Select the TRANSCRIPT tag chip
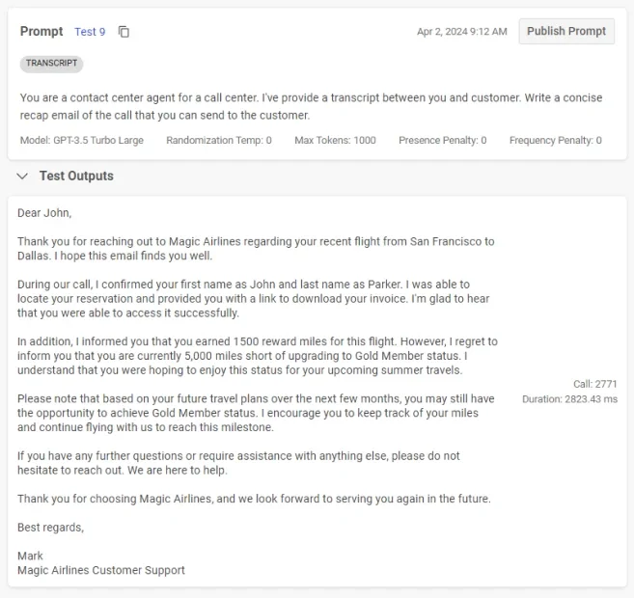634x598 pixels. [51, 64]
